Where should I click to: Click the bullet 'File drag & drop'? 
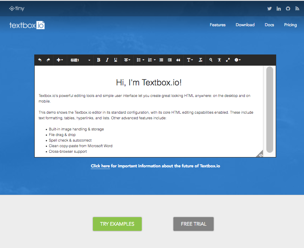point(62,135)
